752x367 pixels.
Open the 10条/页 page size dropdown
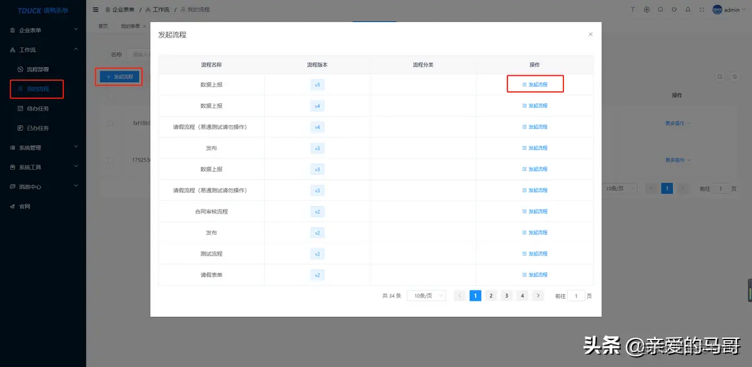pos(426,295)
